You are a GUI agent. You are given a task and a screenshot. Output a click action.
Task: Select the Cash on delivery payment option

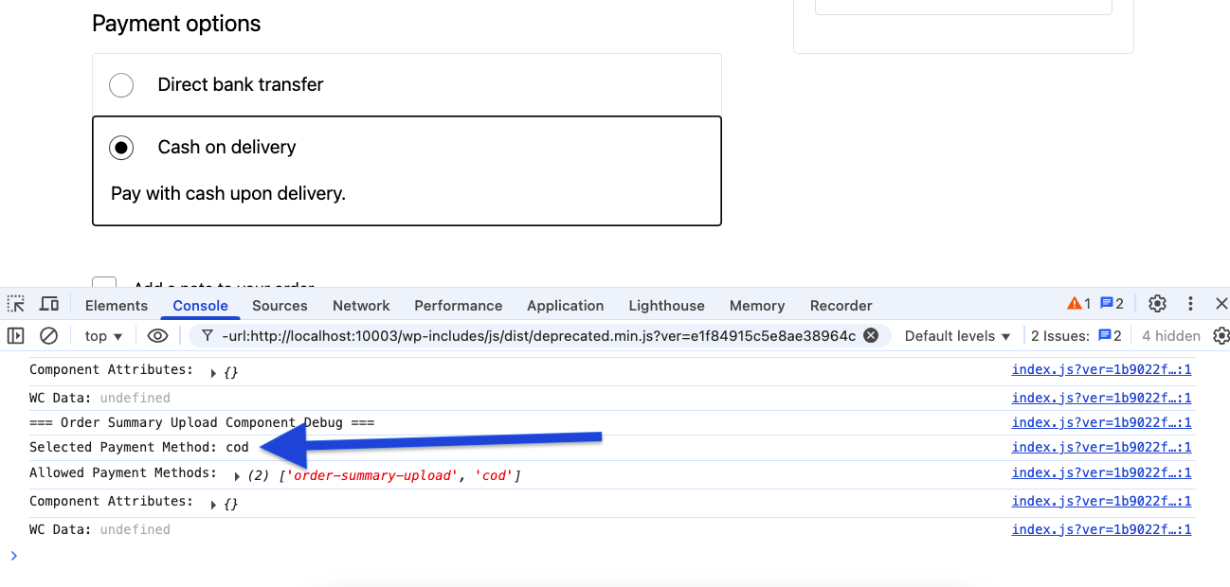coord(122,147)
